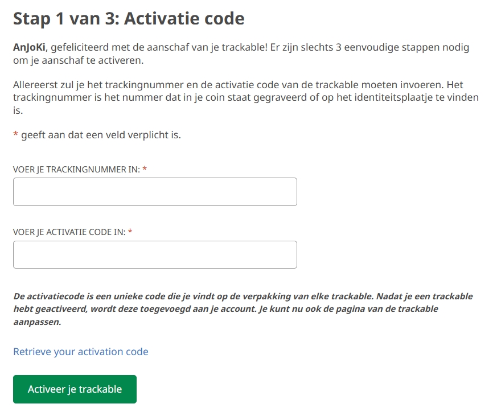Select the "Stap 1 van 3: Activatie code" heading
The height and width of the screenshot is (416, 497).
128,18
